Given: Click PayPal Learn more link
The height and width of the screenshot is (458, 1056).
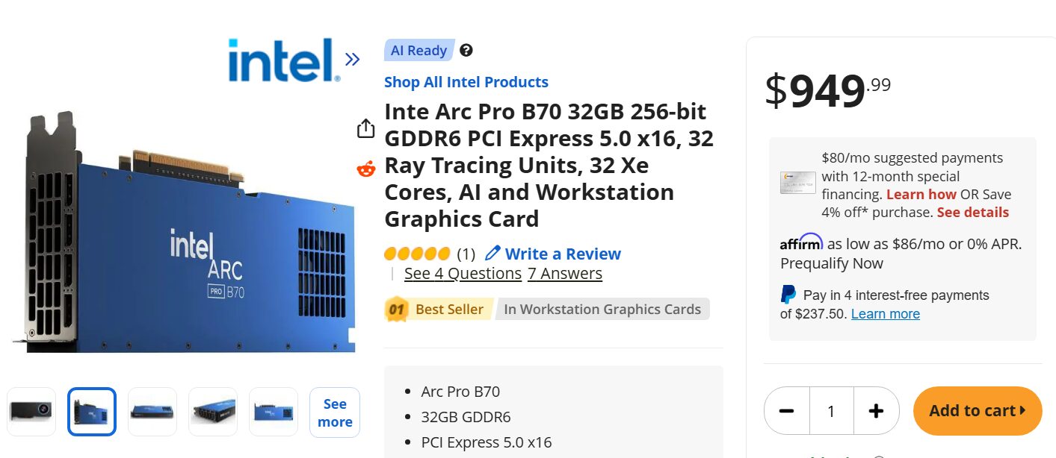Looking at the screenshot, I should 885,314.
